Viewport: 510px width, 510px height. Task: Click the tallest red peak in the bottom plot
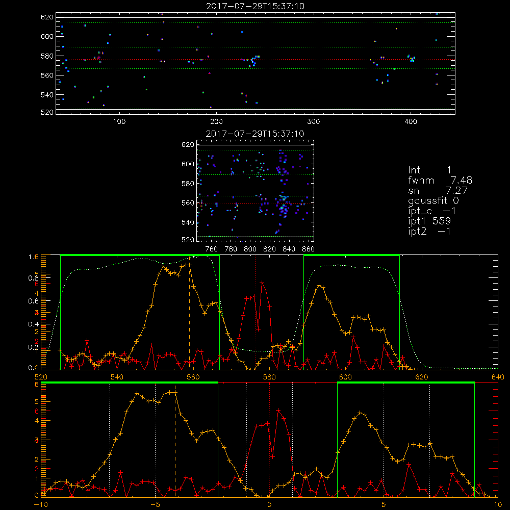point(278,411)
